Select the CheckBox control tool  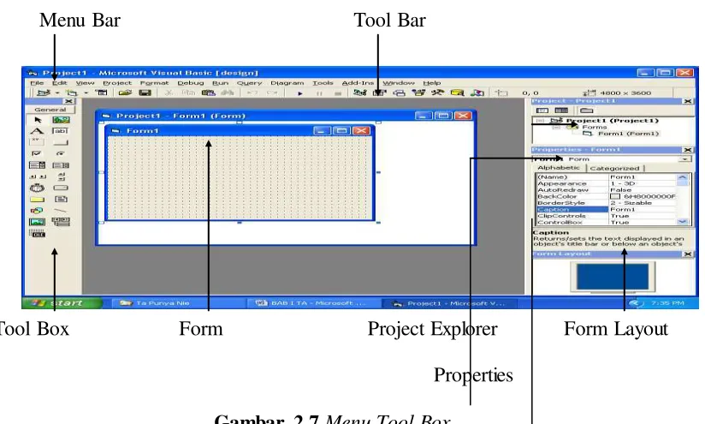(x=38, y=153)
